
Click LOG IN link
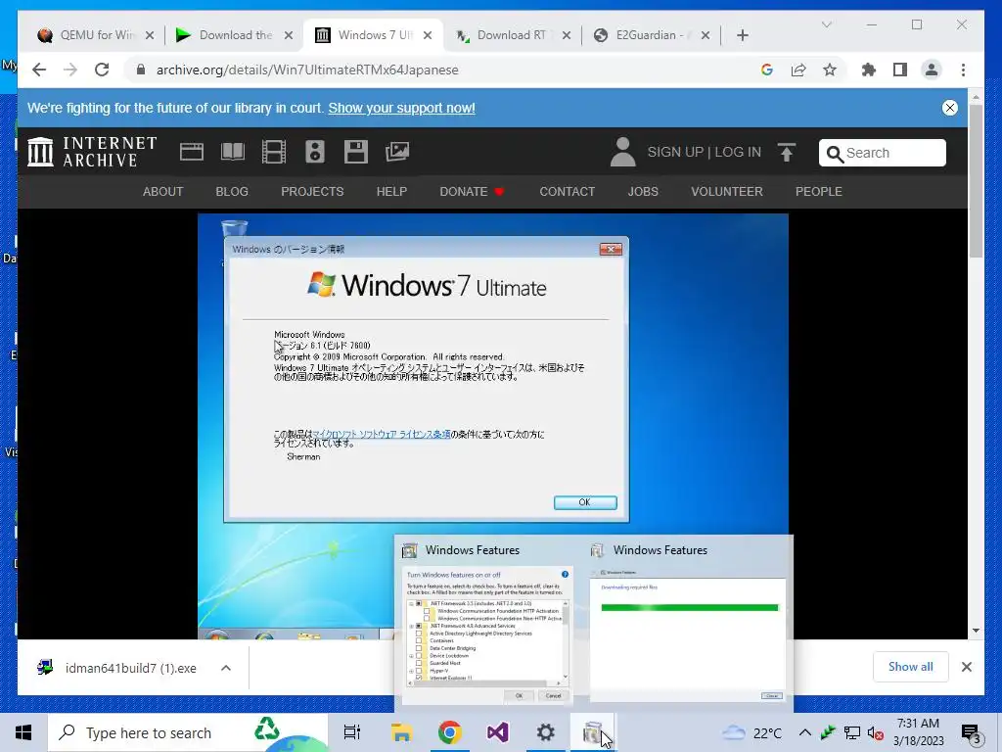[738, 152]
